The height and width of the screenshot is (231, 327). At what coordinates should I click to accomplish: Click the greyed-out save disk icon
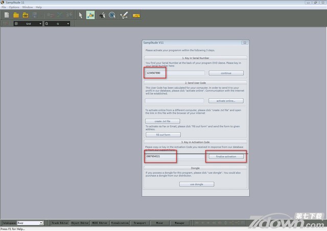[x=35, y=15]
